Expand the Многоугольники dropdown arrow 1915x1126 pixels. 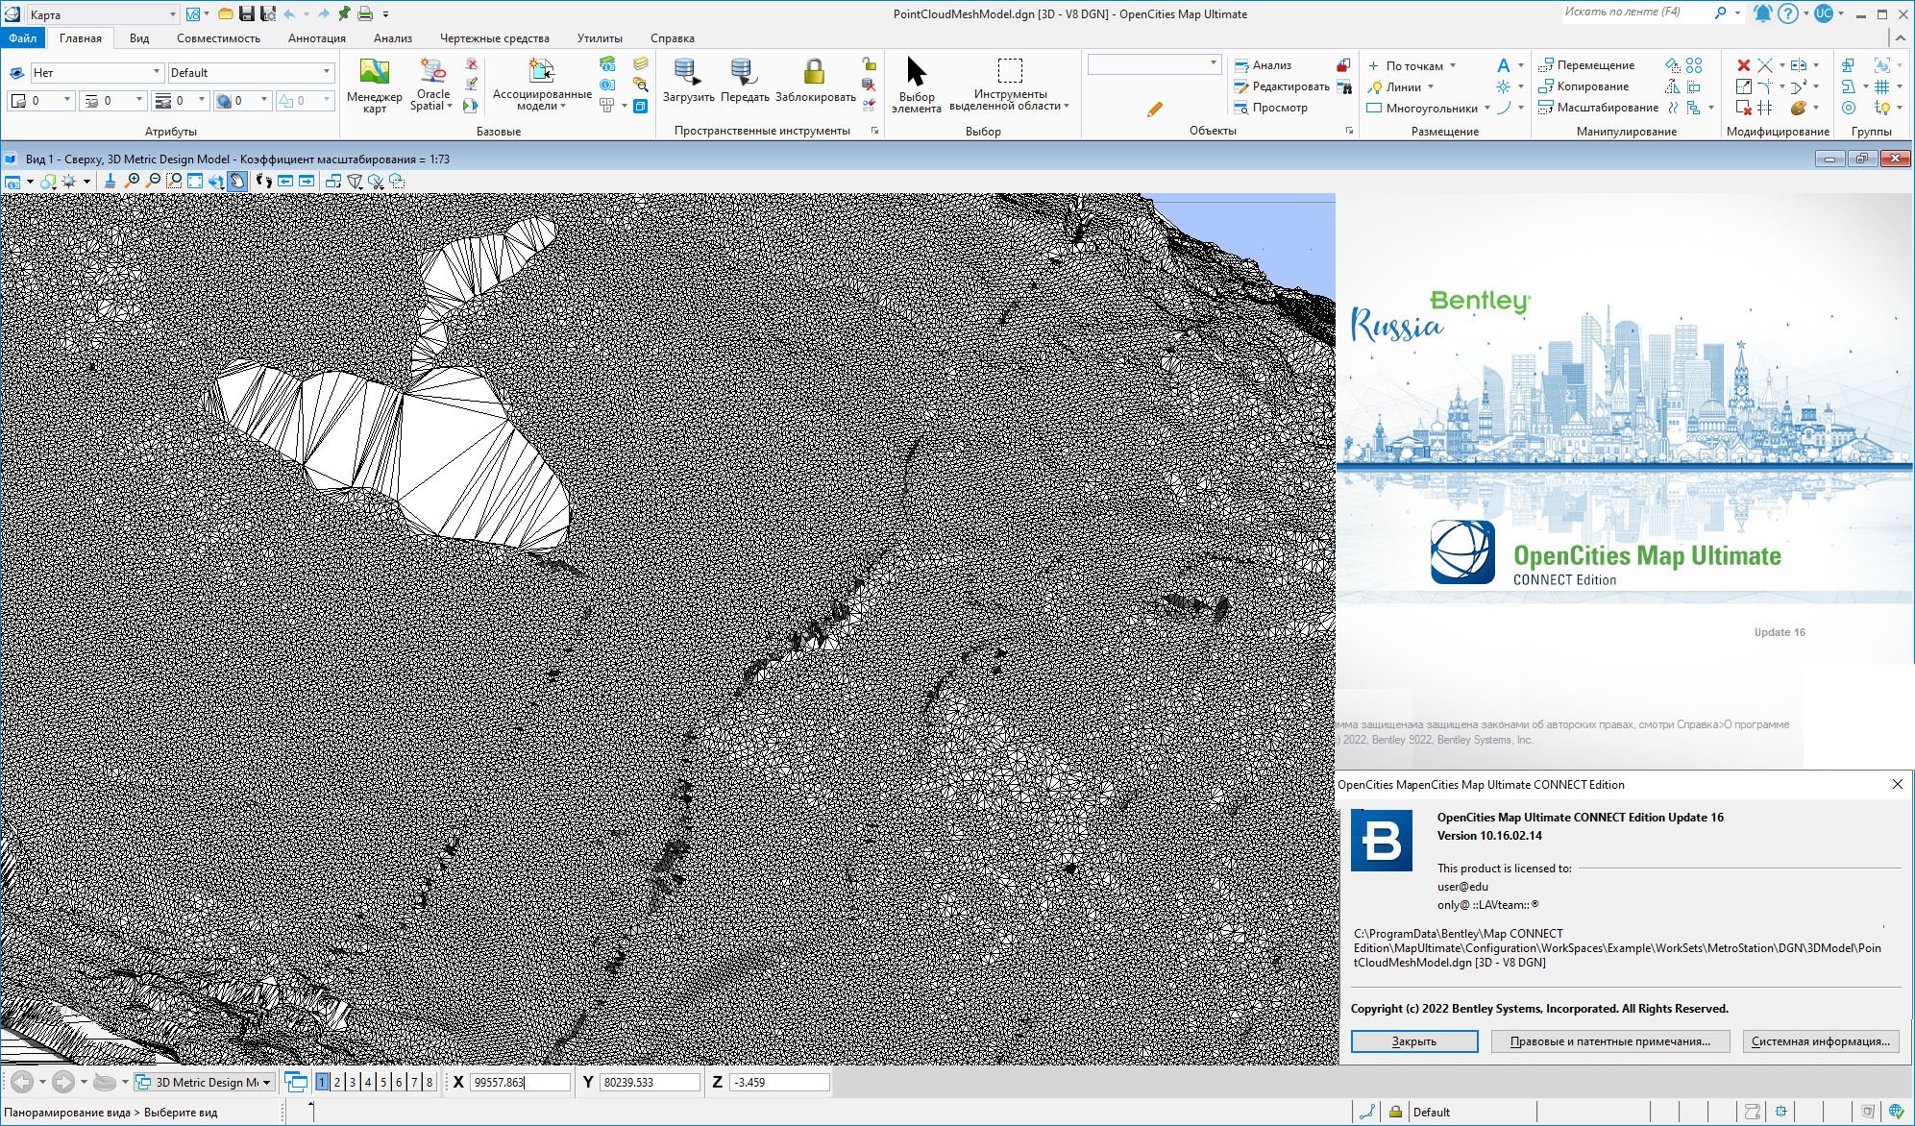click(1486, 108)
